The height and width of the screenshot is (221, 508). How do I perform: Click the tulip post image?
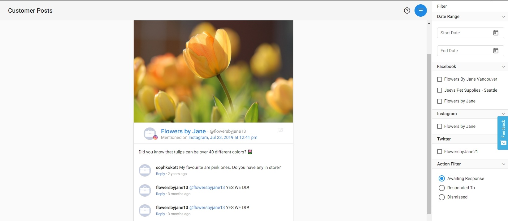tap(213, 71)
